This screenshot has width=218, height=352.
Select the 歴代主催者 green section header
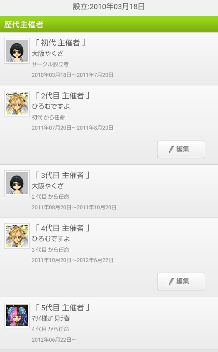pos(109,24)
